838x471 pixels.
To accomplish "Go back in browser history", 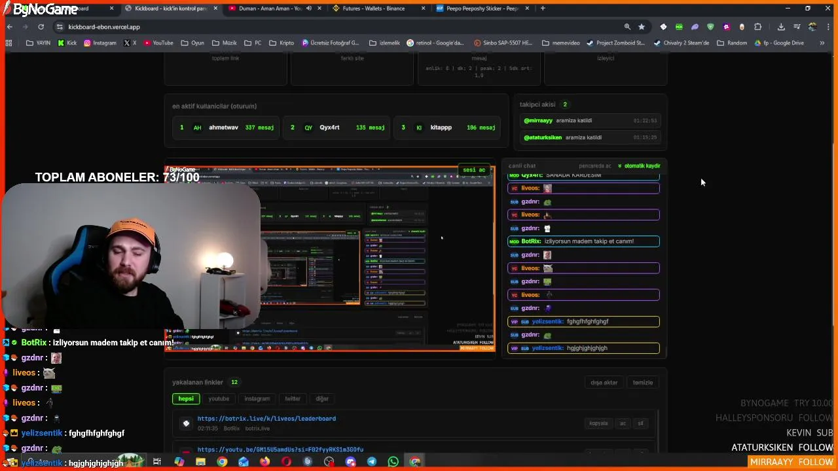I will coord(10,27).
